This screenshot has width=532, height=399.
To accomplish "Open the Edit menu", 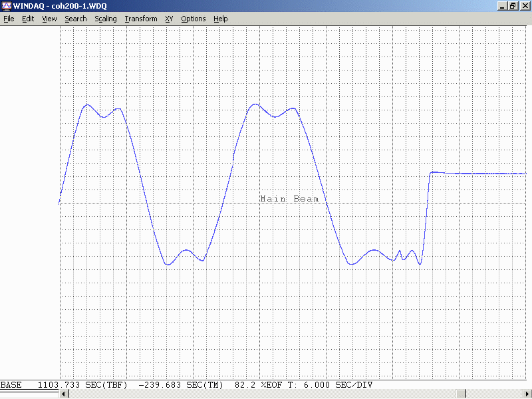I will pos(28,19).
